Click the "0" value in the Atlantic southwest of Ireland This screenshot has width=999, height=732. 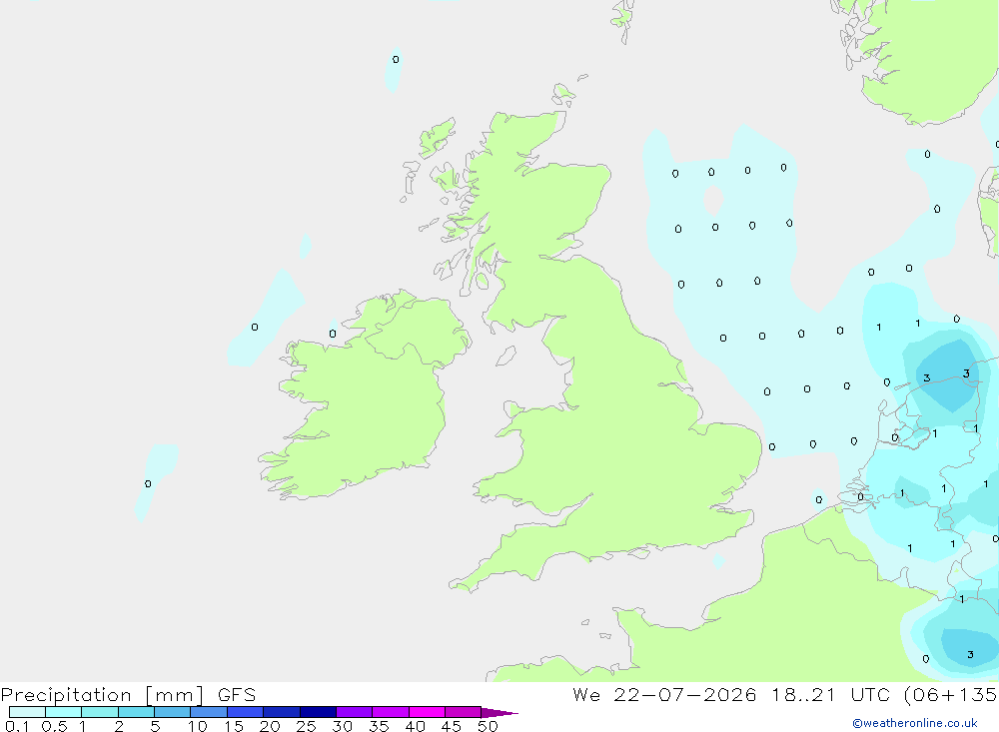click(148, 484)
